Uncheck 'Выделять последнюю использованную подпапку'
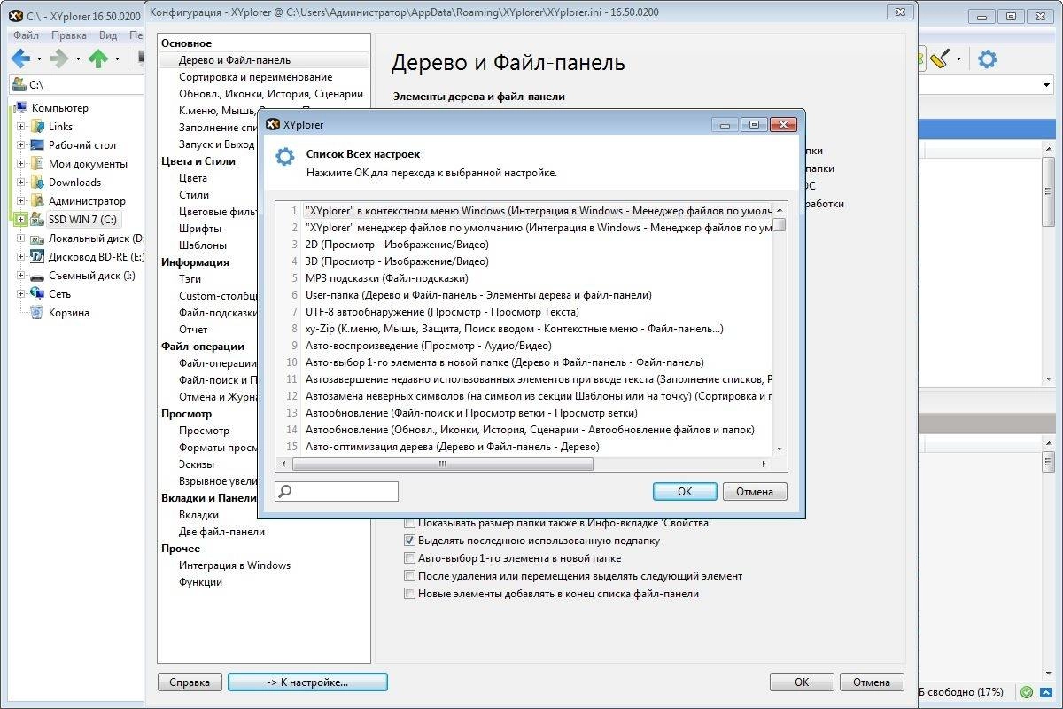Screen dimensions: 1063x709 [409, 541]
